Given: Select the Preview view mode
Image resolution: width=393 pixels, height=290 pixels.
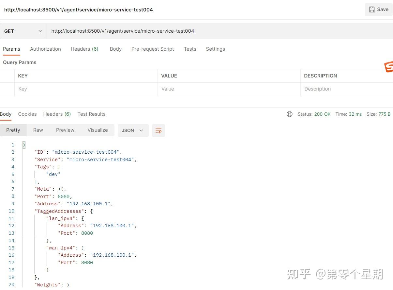Looking at the screenshot, I should coord(65,130).
